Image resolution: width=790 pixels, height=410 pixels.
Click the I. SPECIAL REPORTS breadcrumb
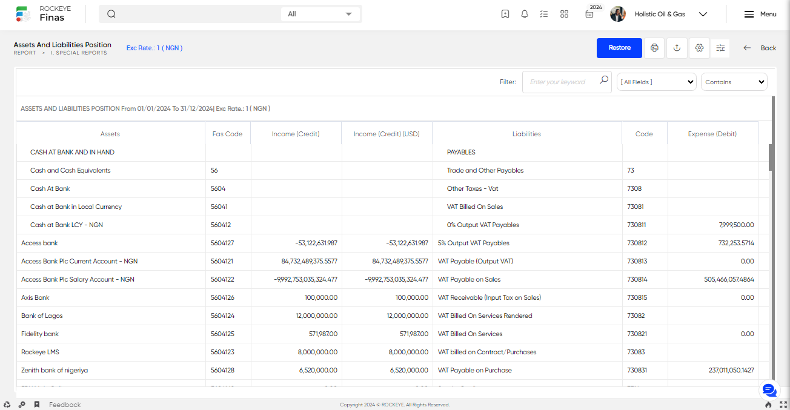(79, 53)
